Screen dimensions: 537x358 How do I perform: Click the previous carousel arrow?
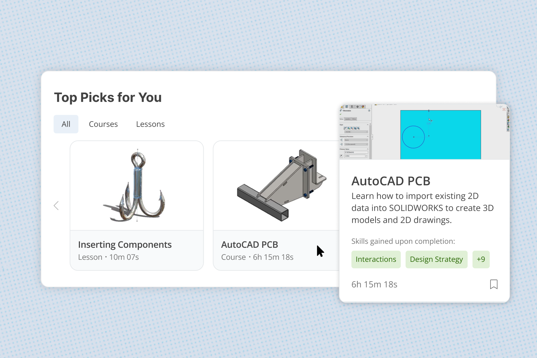[56, 206]
